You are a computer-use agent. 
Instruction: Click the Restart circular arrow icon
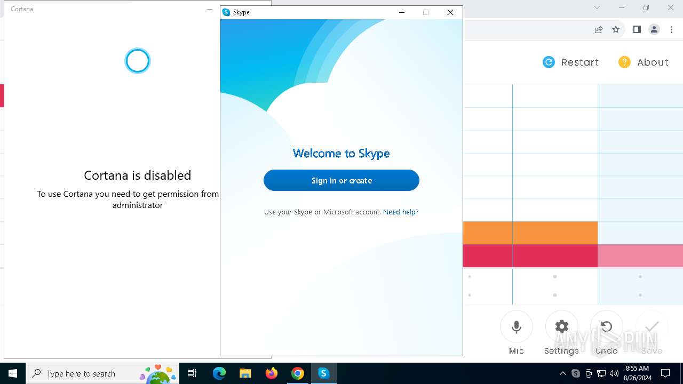(x=549, y=62)
